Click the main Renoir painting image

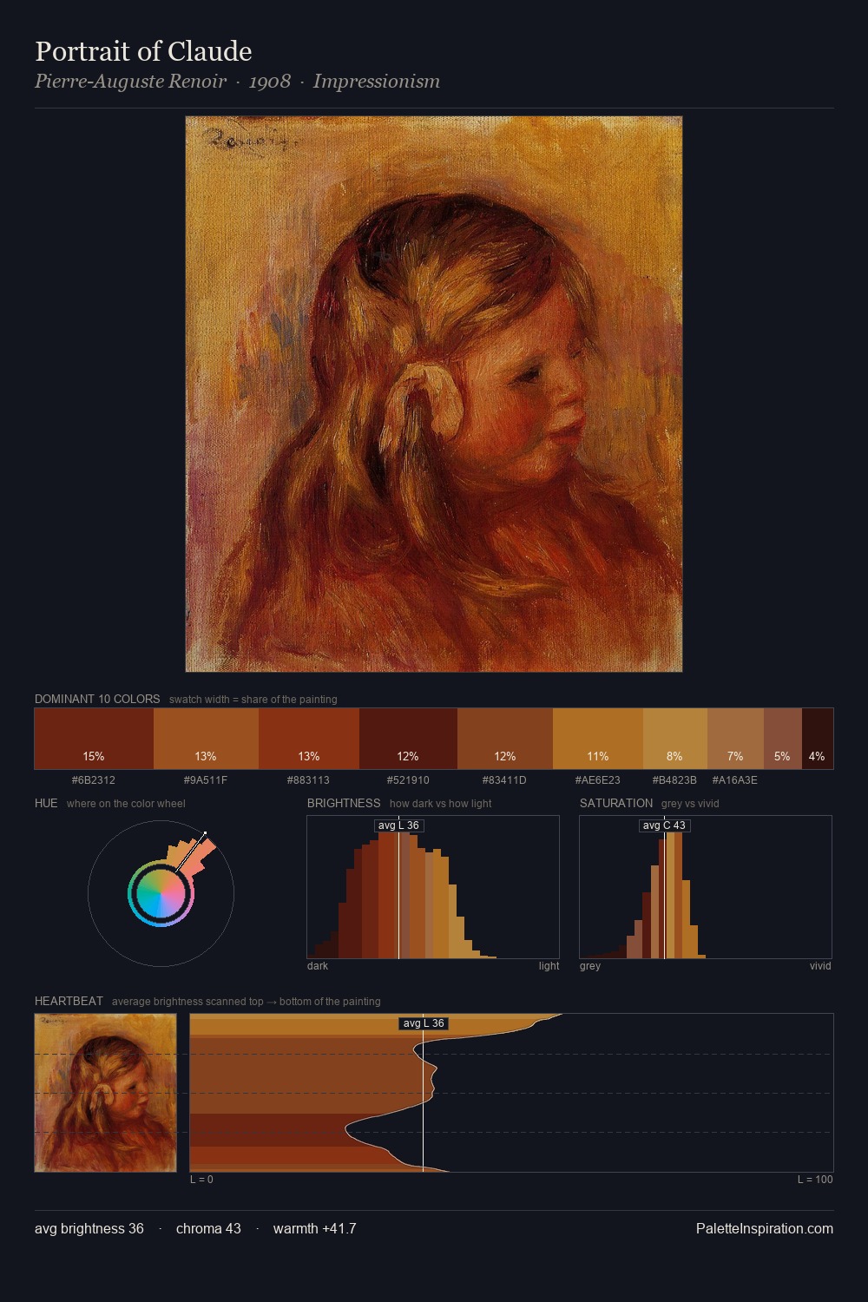434,394
